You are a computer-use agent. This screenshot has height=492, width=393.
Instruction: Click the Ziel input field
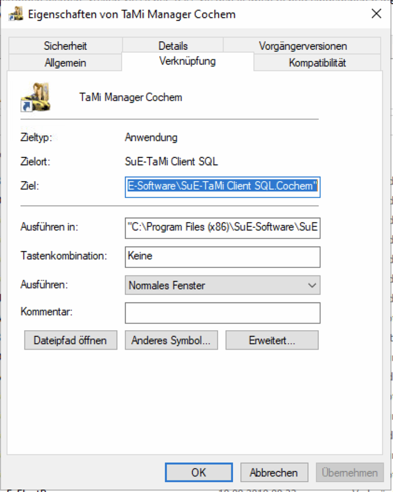point(223,187)
